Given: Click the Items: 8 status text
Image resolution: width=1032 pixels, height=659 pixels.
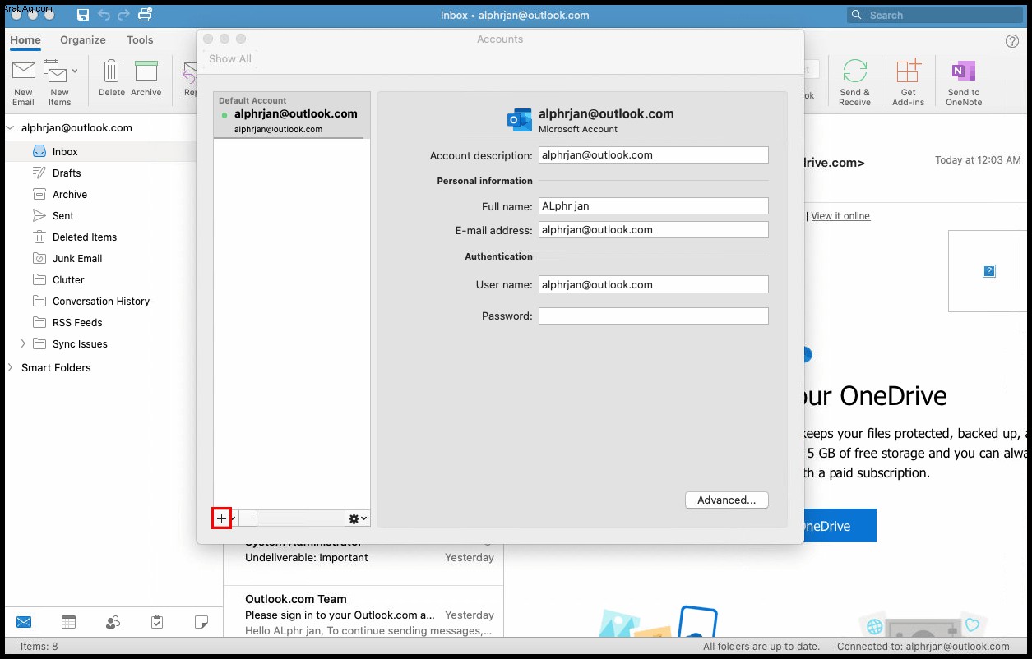Looking at the screenshot, I should tap(39, 647).
